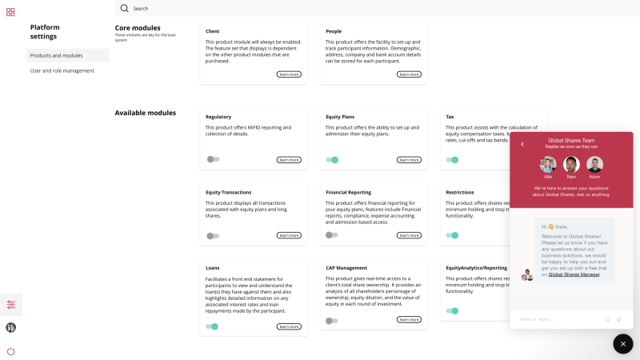Viewport: 640px width, 360px height.
Task: Open the user profile avatar icon
Action: point(11,327)
